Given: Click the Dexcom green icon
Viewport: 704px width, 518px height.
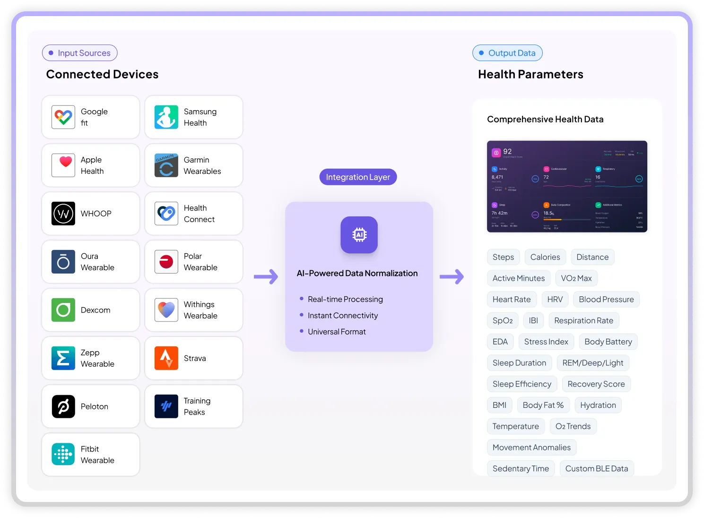Looking at the screenshot, I should [63, 310].
